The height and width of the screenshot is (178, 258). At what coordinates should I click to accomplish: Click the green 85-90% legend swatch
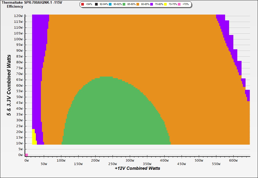(124, 5)
